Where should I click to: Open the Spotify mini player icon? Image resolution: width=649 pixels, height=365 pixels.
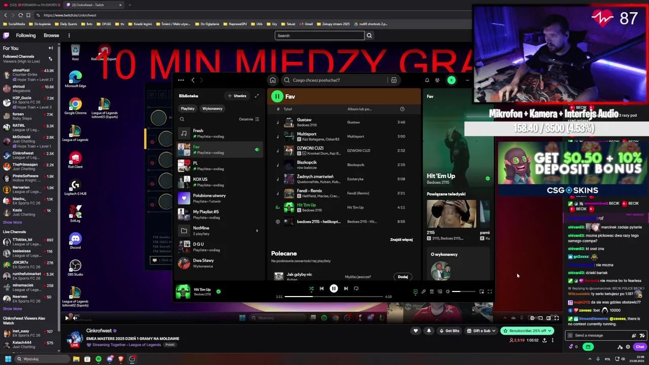coord(482,291)
